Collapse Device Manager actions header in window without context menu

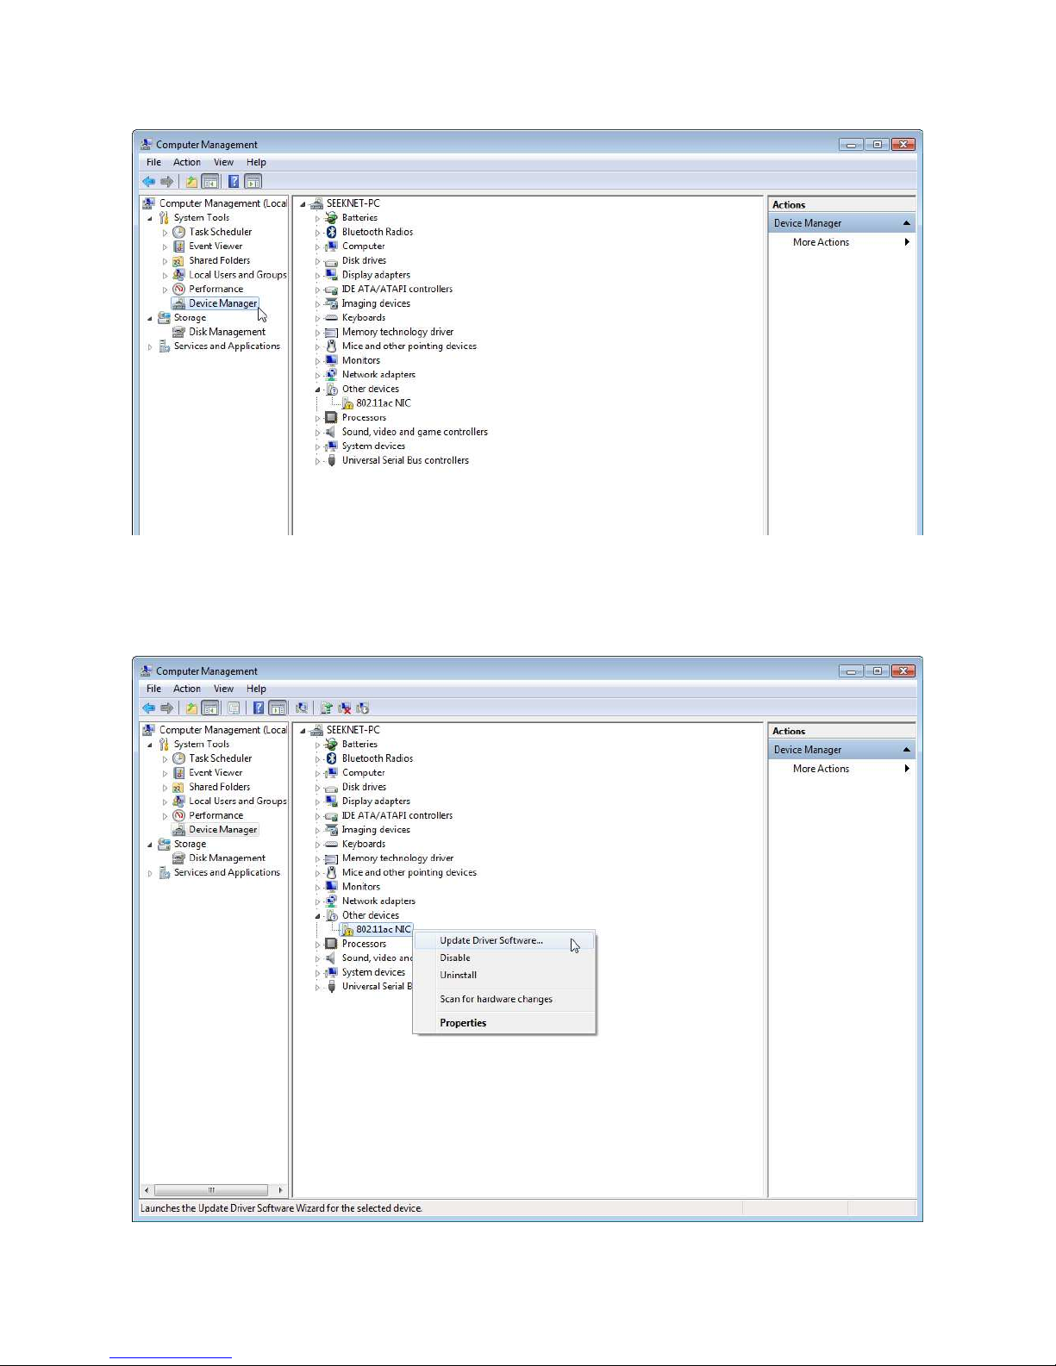pyautogui.click(x=906, y=223)
